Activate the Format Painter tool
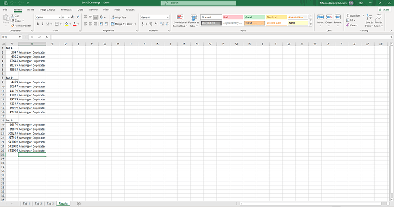394x207 pixels. coord(21,26)
